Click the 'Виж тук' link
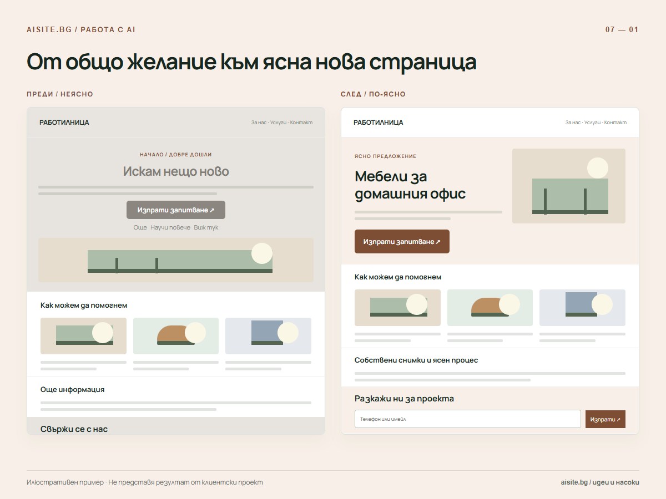Screen dimensions: 666x499 pyautogui.click(x=206, y=228)
